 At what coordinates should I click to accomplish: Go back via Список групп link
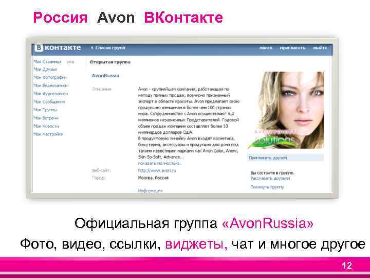click(x=108, y=48)
